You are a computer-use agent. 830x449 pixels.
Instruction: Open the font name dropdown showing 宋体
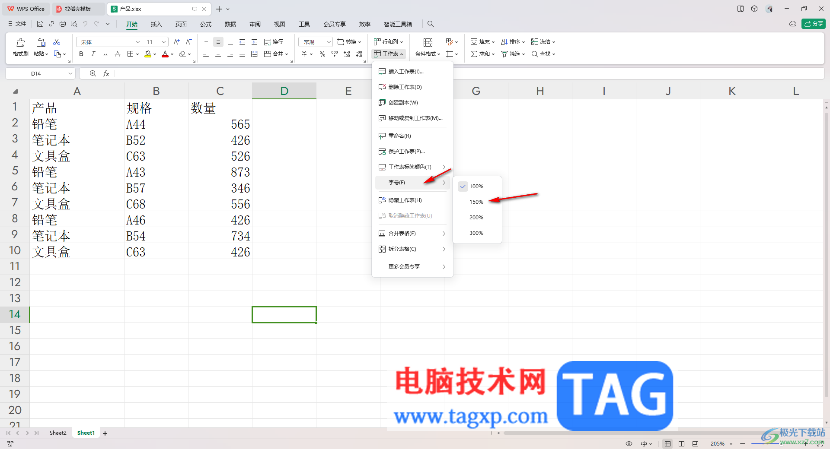click(x=137, y=42)
